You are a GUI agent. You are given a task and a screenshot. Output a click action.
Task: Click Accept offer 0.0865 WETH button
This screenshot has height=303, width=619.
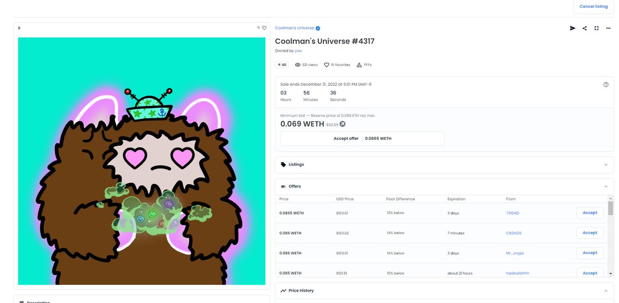point(362,138)
